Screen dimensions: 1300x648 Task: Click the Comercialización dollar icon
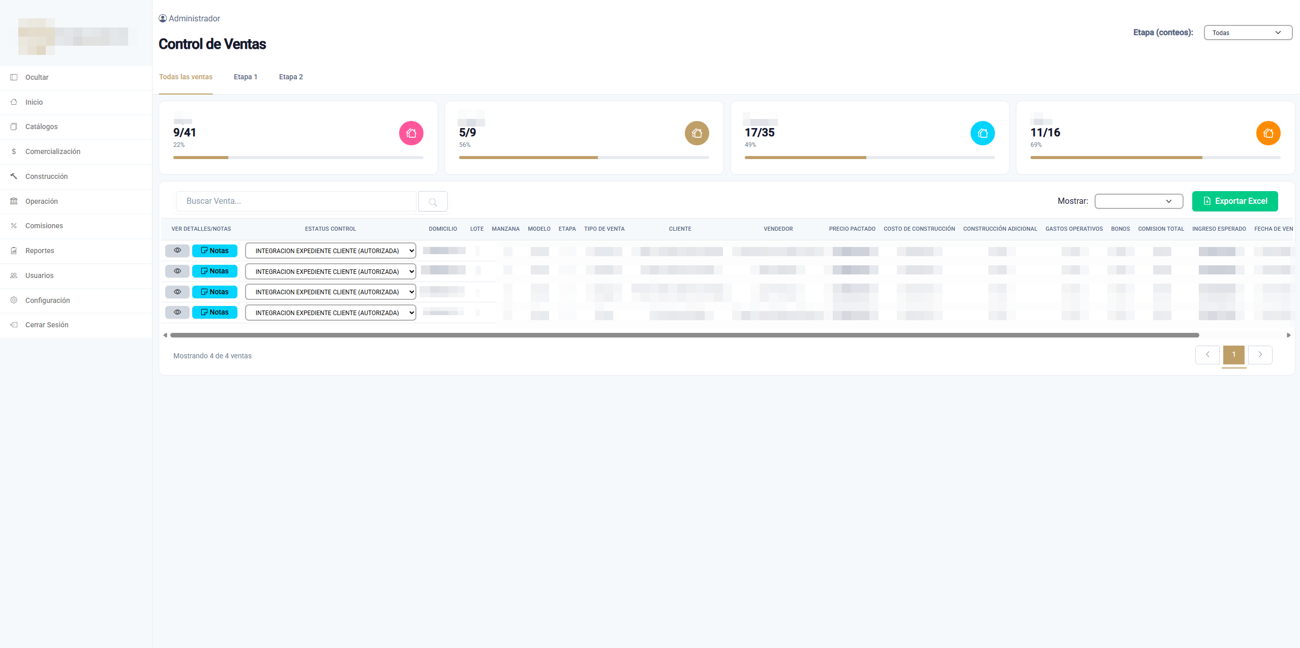pyautogui.click(x=14, y=151)
